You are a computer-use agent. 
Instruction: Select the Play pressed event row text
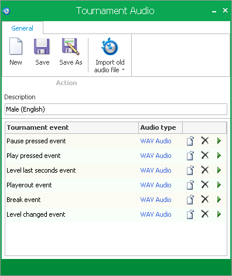[33, 156]
